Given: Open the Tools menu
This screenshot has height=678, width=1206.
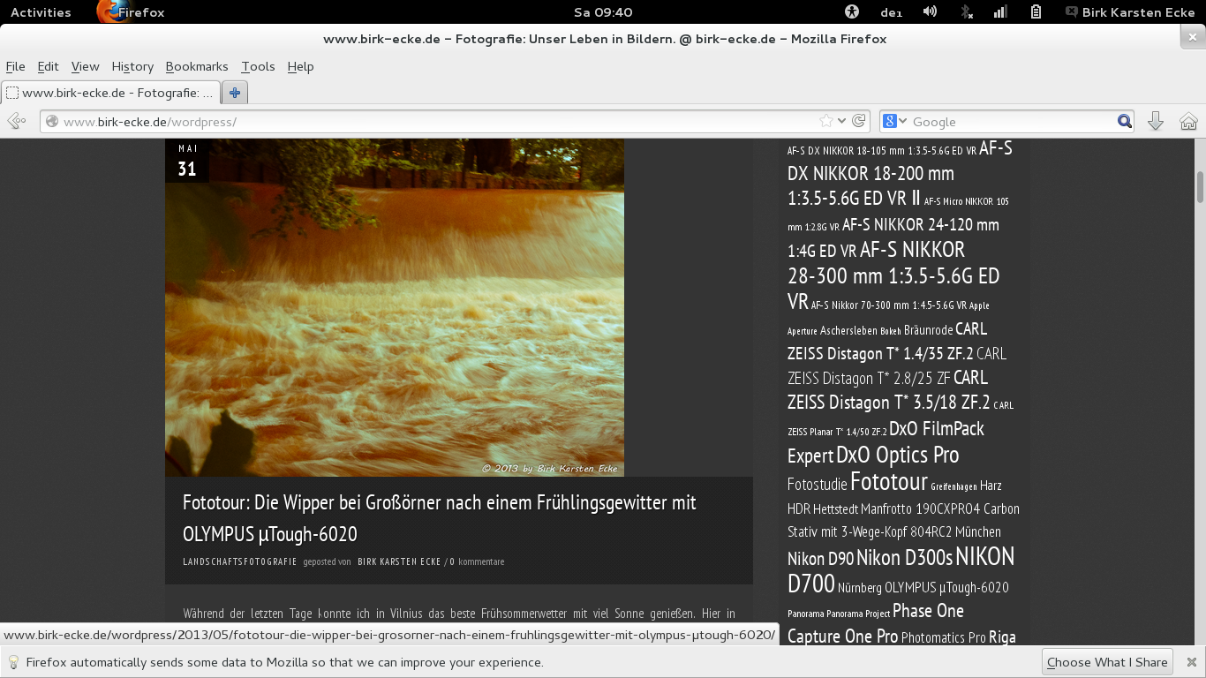Looking at the screenshot, I should tap(258, 66).
